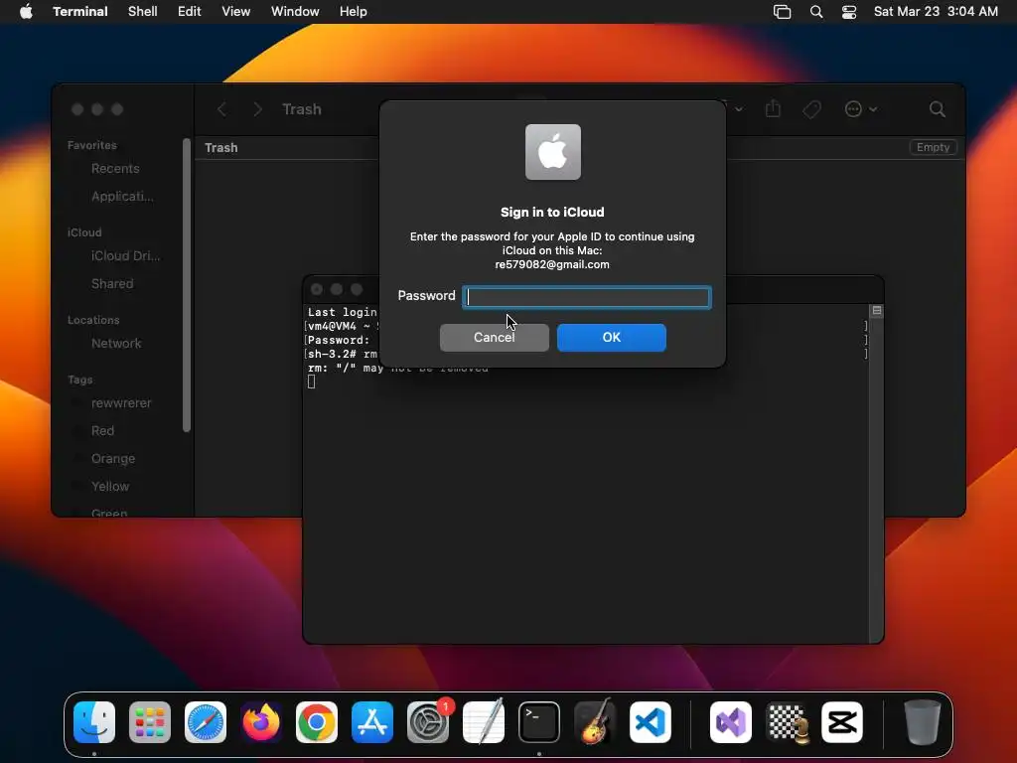1017x763 pixels.
Task: Click the Finder window search icon
Action: pos(938,109)
